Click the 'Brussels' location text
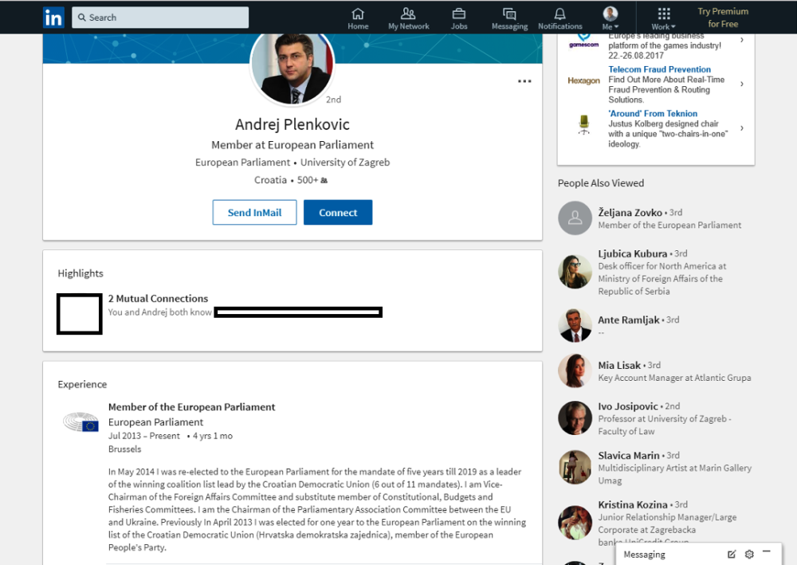Viewport: 797px width, 565px height. coord(124,449)
